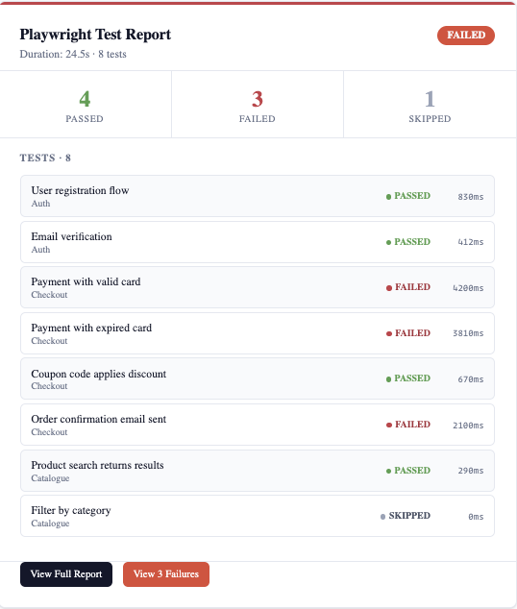
Task: Click the 3810ms duration value
Action: [x=468, y=333]
